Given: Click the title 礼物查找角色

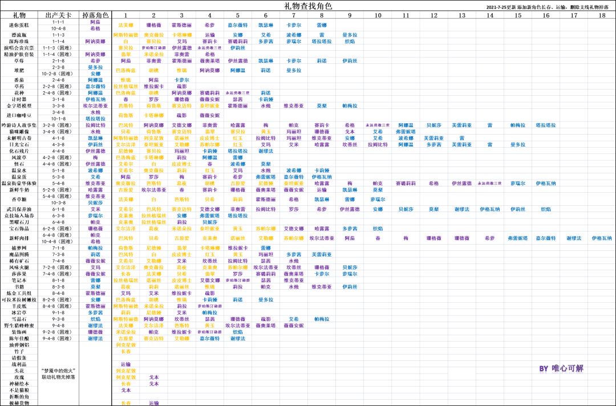Looking at the screenshot, I should 308,6.
